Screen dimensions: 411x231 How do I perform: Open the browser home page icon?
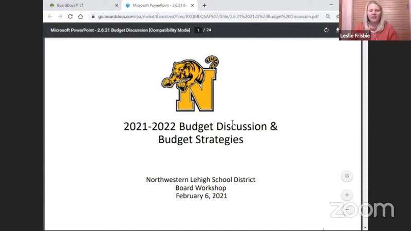pos(81,16)
